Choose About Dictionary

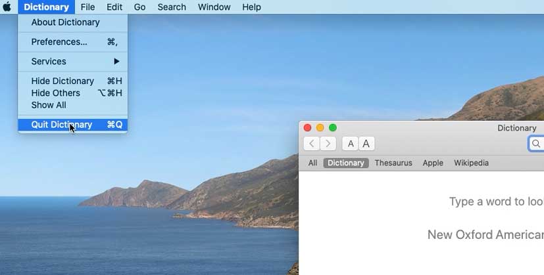(73, 22)
